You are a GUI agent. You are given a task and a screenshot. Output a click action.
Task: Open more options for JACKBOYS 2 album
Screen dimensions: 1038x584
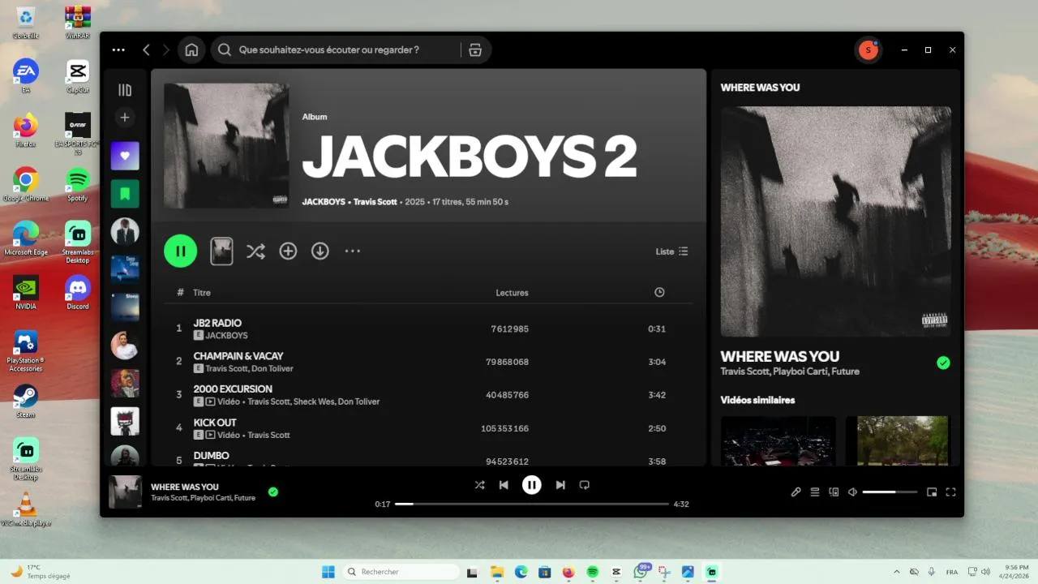pos(352,251)
